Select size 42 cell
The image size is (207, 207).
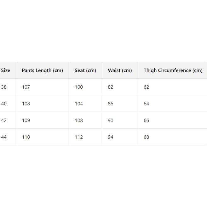click(x=4, y=120)
